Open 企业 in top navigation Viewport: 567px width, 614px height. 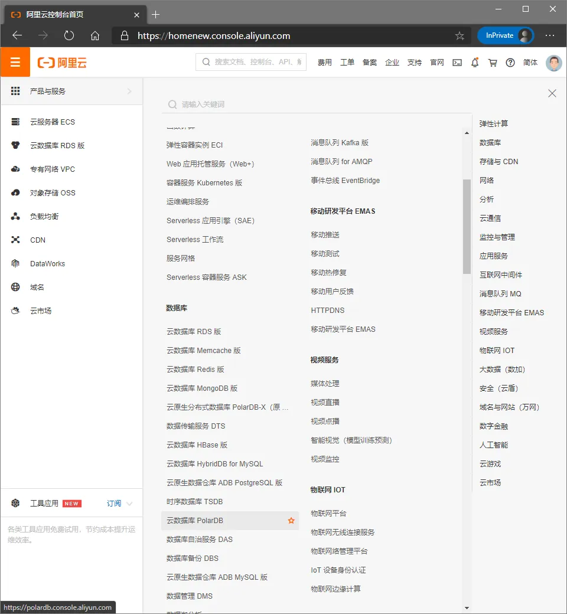[x=392, y=63]
